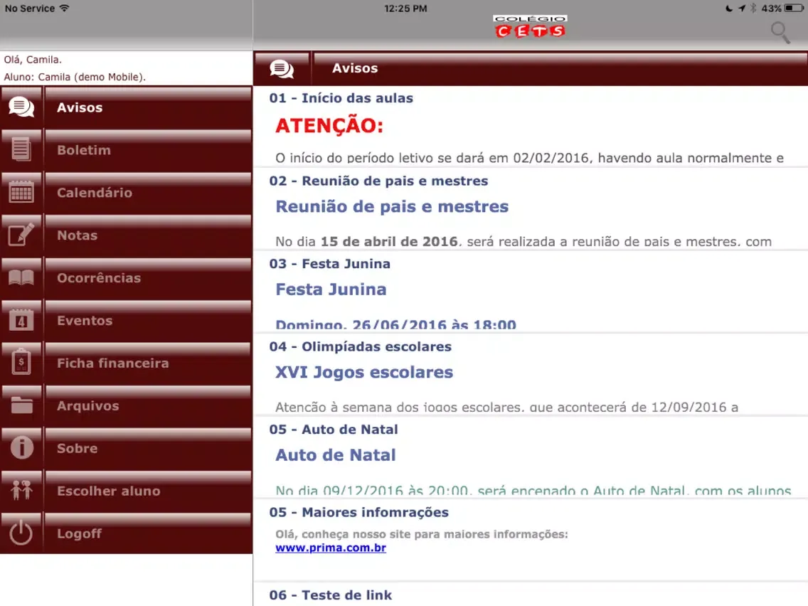The height and width of the screenshot is (606, 808).
Task: Tap the XVI Jogos escolares heading
Action: pos(363,373)
